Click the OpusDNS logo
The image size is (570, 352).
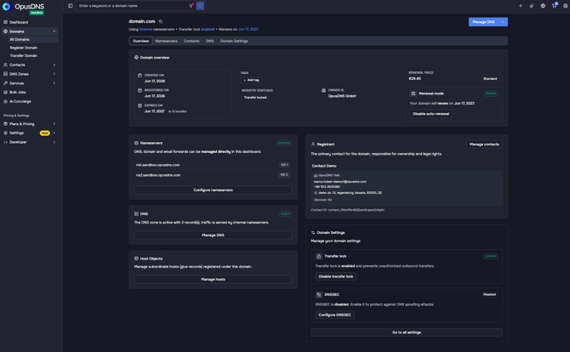[23, 8]
